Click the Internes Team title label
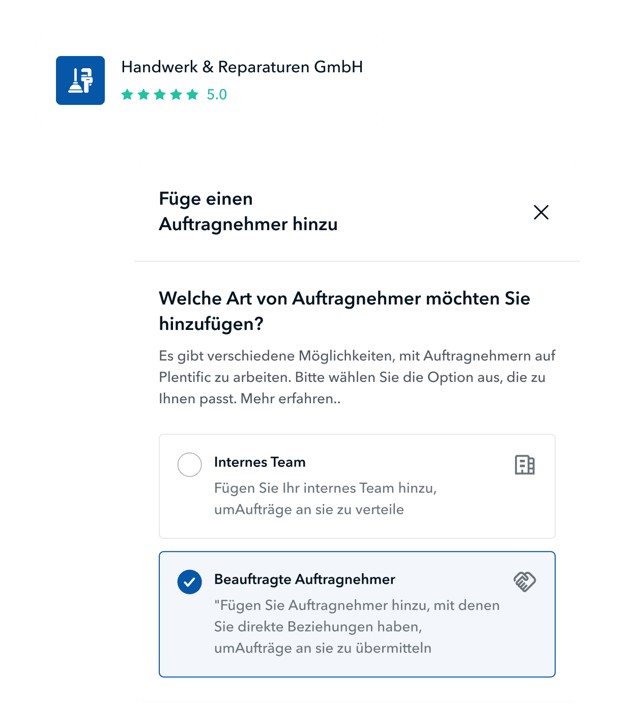632x721 pixels. [260, 462]
